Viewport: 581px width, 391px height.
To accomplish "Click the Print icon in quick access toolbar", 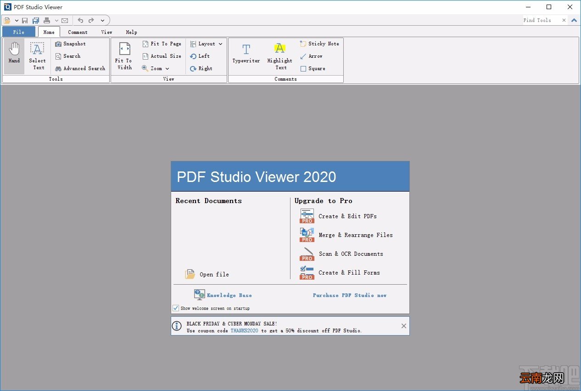I will point(47,20).
